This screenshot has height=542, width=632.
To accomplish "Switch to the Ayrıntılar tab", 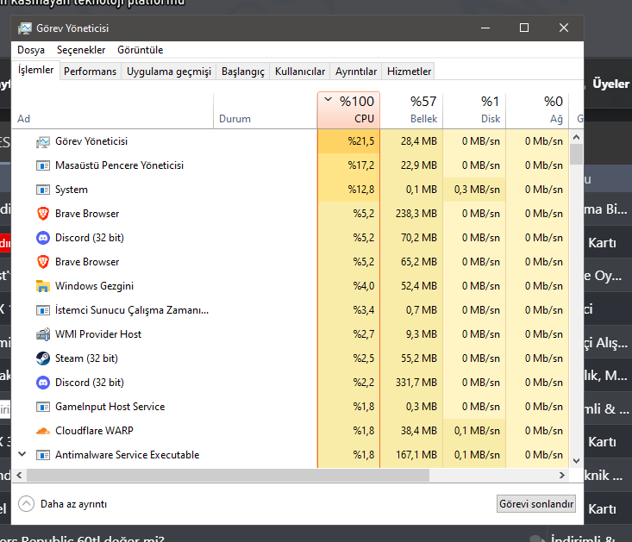I will [x=356, y=72].
